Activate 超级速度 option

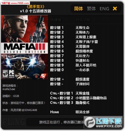(x=82, y=79)
